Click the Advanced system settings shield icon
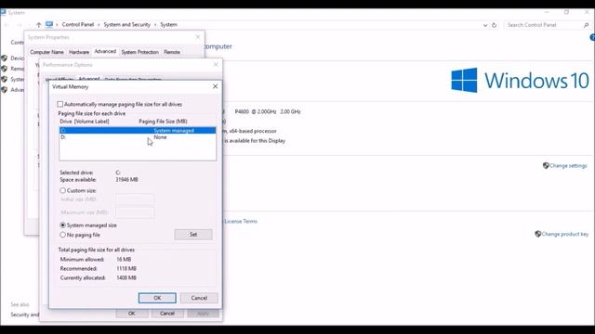The height and width of the screenshot is (334, 595). point(4,90)
